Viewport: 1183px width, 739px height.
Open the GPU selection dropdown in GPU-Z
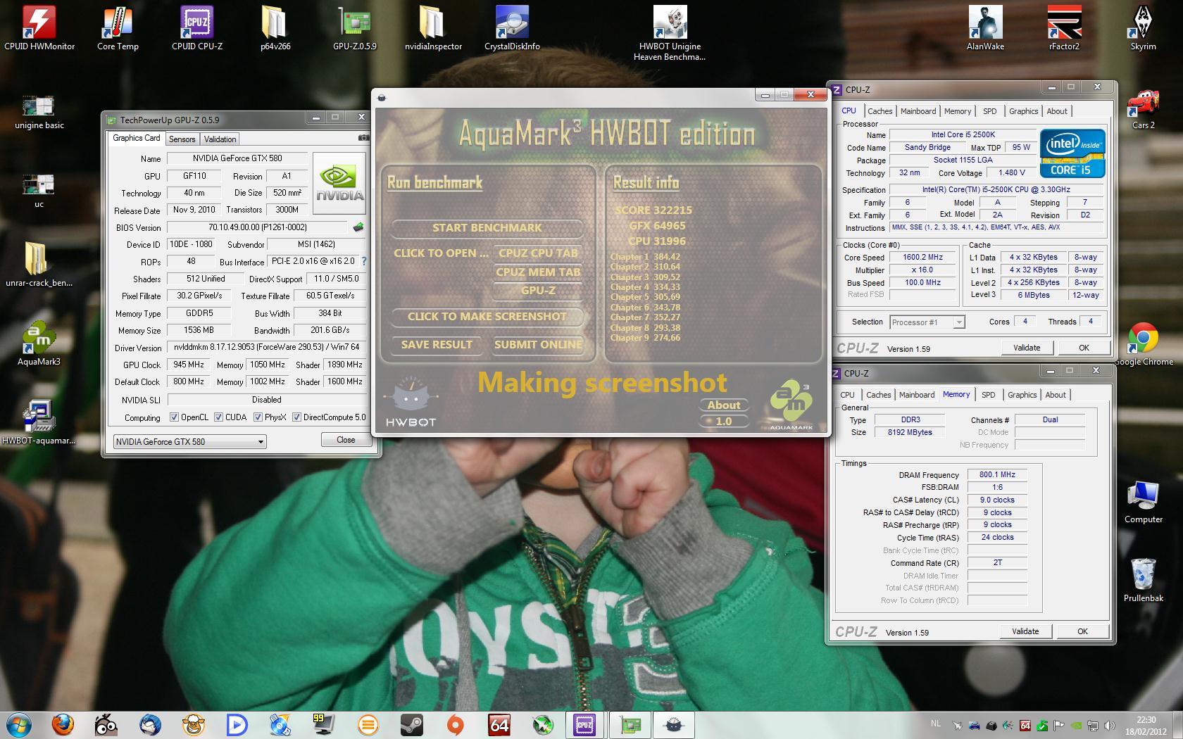click(x=189, y=442)
